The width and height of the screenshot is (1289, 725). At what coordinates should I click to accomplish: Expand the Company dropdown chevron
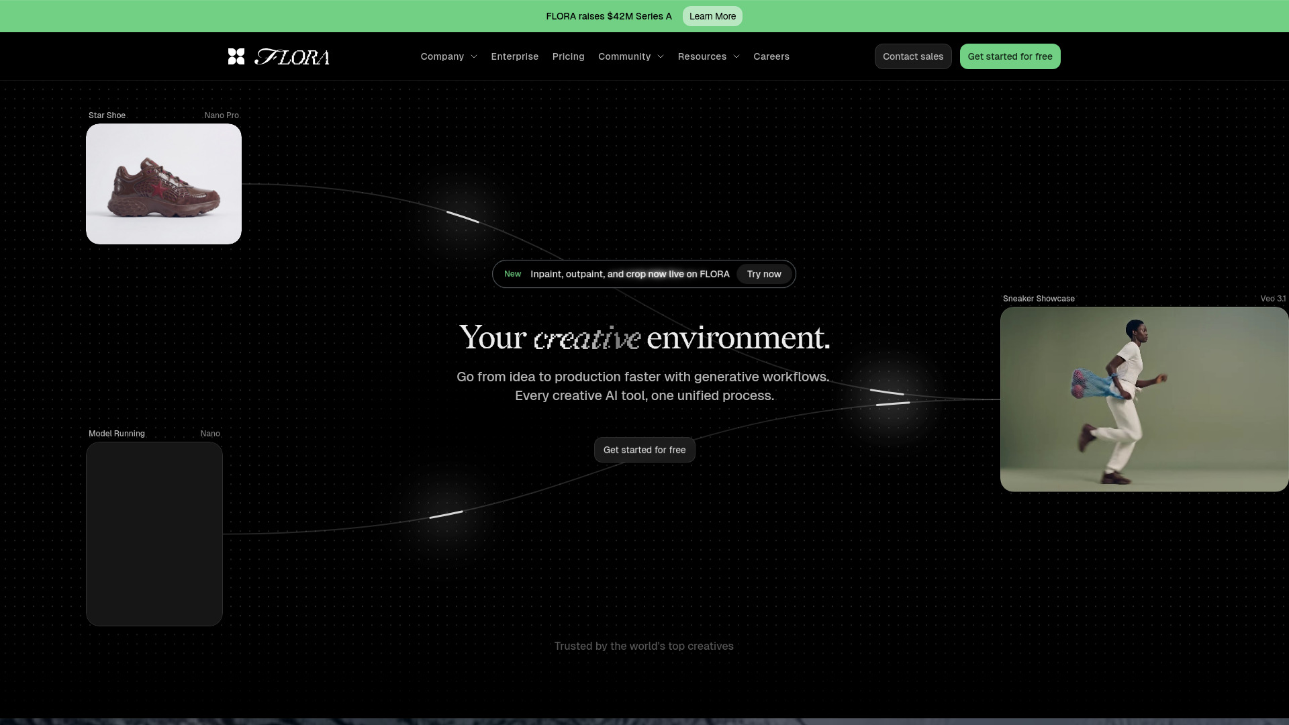(474, 57)
